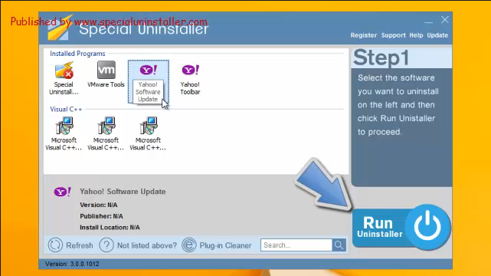Image resolution: width=491 pixels, height=276 pixels.
Task: Select third Microsoft Visual C++ entry
Action: (148, 126)
